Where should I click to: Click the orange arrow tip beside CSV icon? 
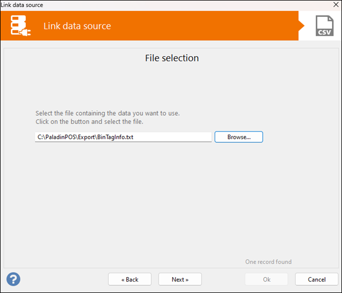pos(302,26)
